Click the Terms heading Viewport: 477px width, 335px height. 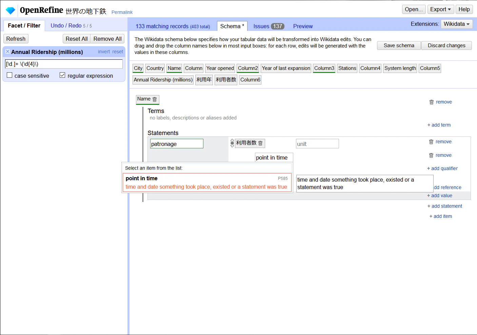[156, 111]
